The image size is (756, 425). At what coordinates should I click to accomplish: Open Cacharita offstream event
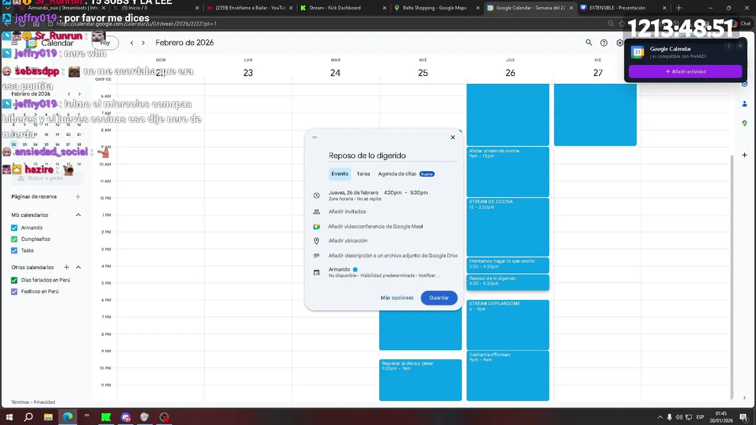(508, 376)
